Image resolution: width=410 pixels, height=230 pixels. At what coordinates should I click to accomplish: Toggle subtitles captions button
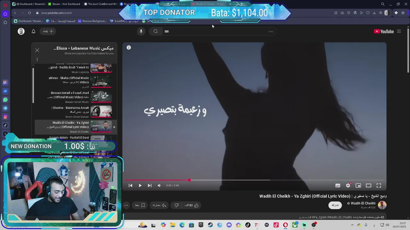click(x=338, y=185)
